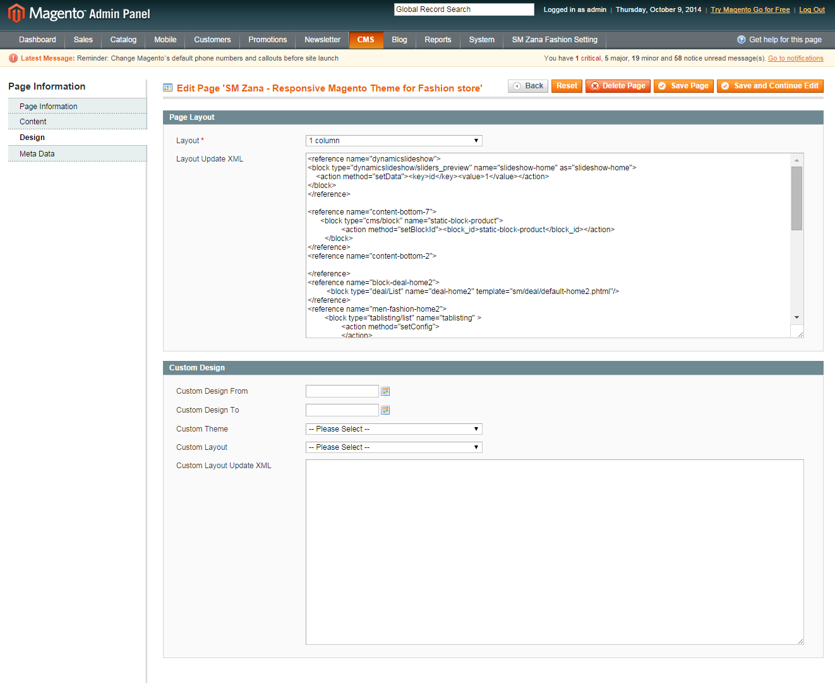Click the Magento logo icon
Viewport: 835px width, 689px height.
pos(16,13)
